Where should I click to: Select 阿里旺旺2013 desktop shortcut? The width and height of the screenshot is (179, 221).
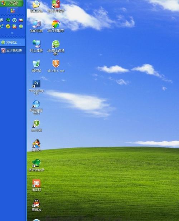click(37, 107)
